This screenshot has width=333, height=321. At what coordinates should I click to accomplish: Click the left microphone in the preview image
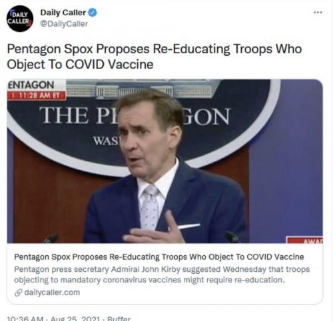pyautogui.click(x=51, y=239)
